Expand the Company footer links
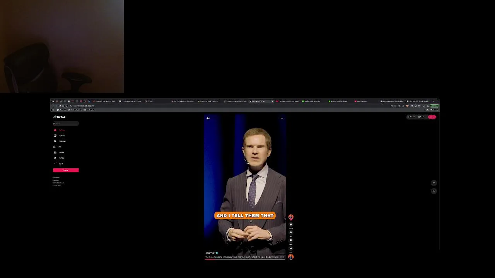The width and height of the screenshot is (495, 278). point(56,177)
